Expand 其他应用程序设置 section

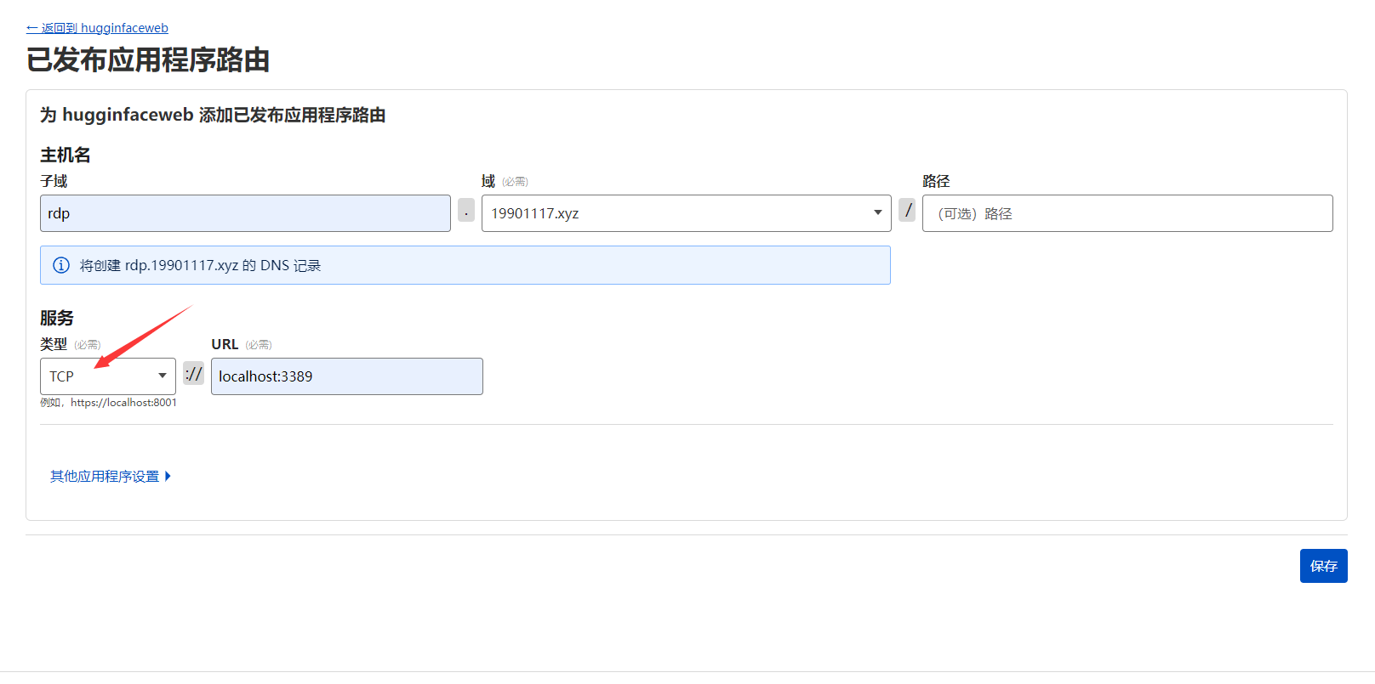(x=111, y=476)
